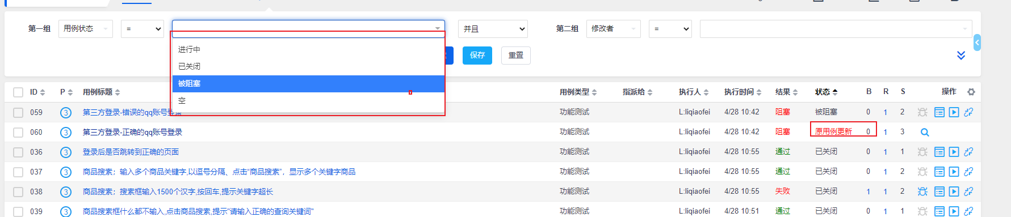
Task: Select 已关闭 from status list
Action: coord(308,66)
